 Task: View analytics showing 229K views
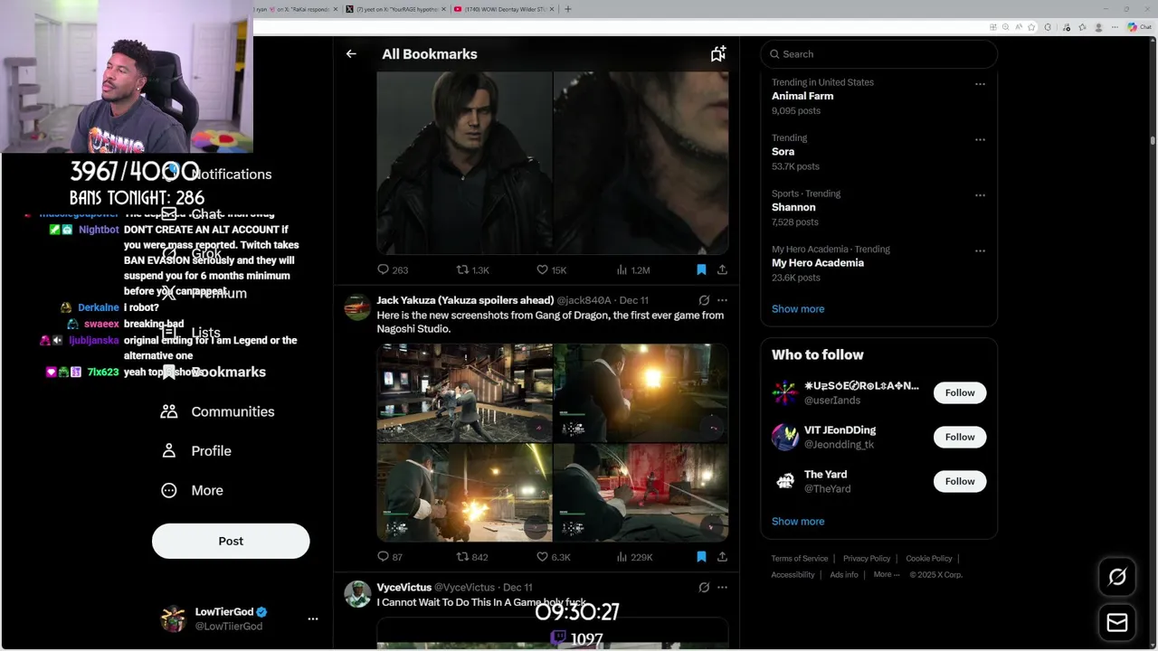point(634,557)
